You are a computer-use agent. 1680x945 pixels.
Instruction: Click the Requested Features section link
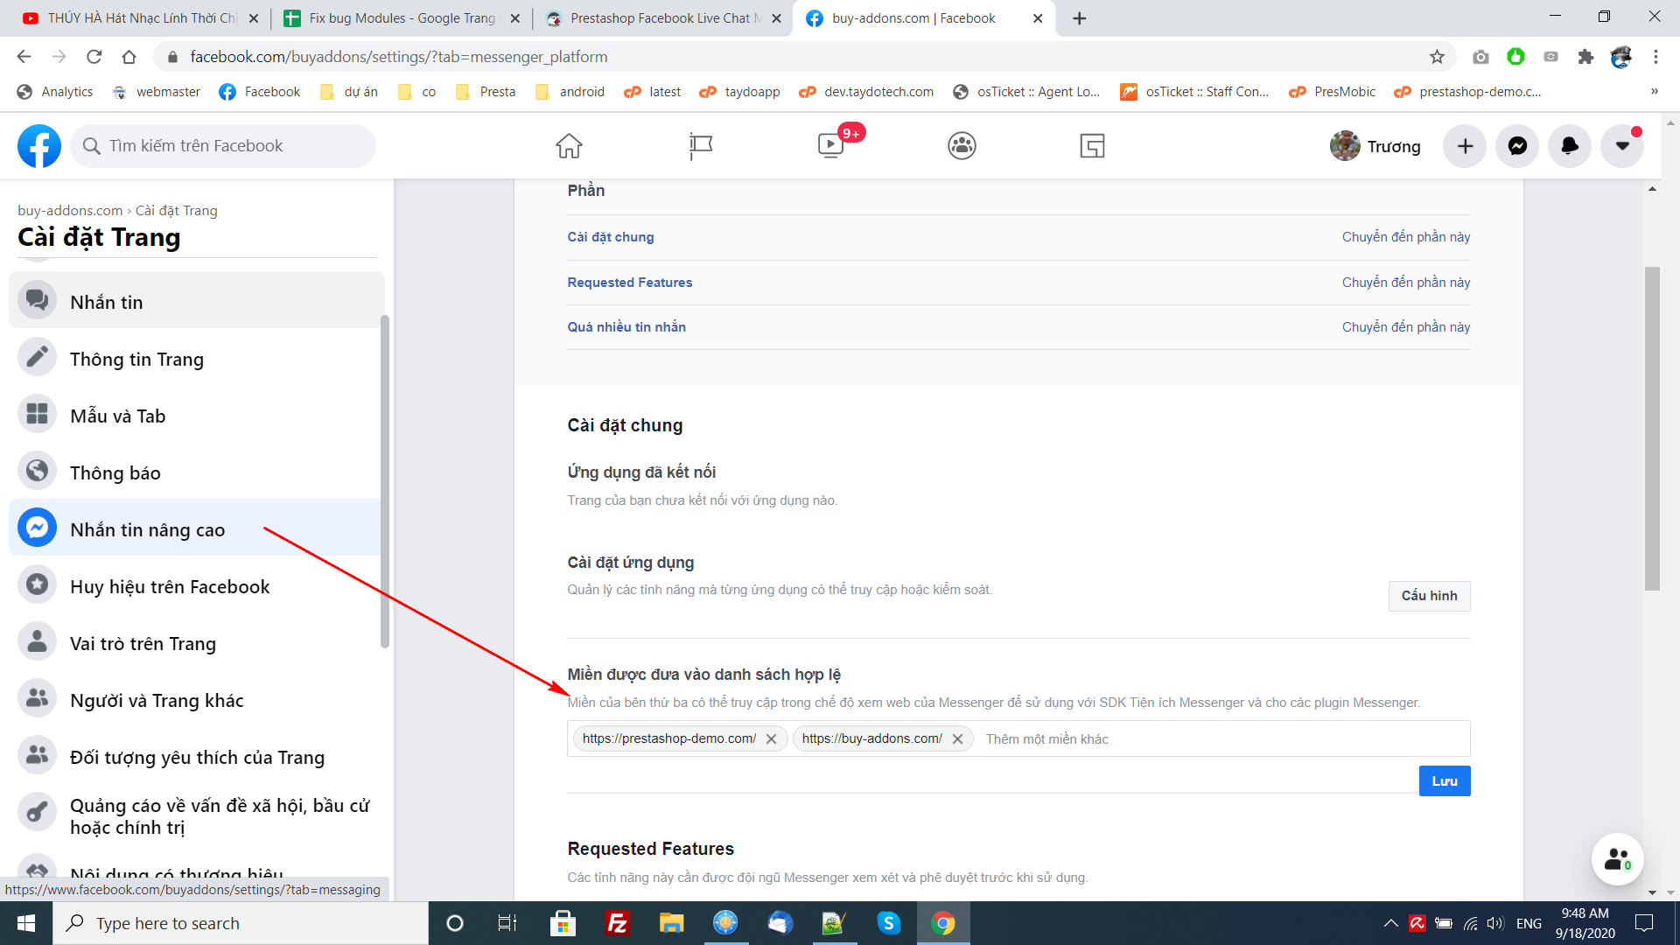[629, 283]
